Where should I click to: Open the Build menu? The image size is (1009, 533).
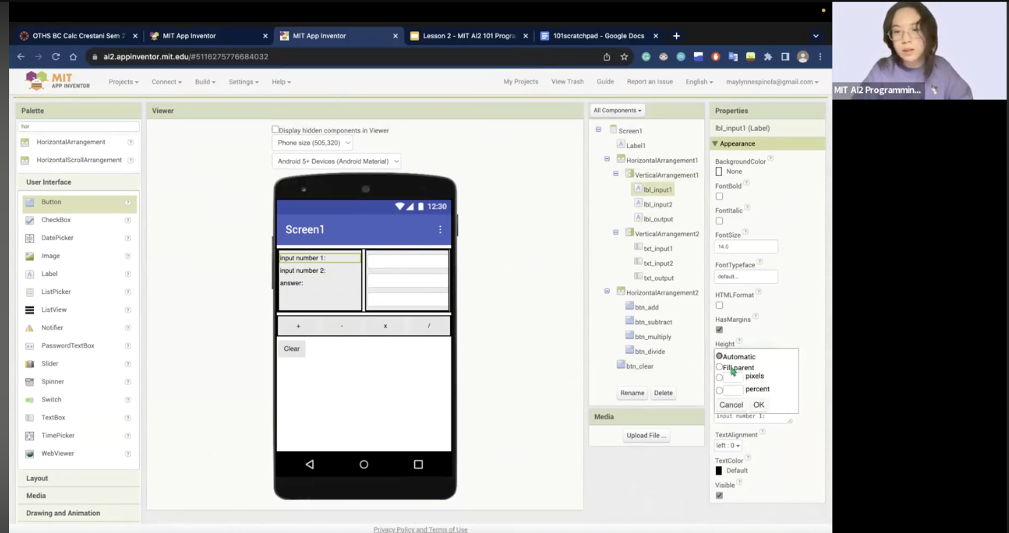[205, 82]
